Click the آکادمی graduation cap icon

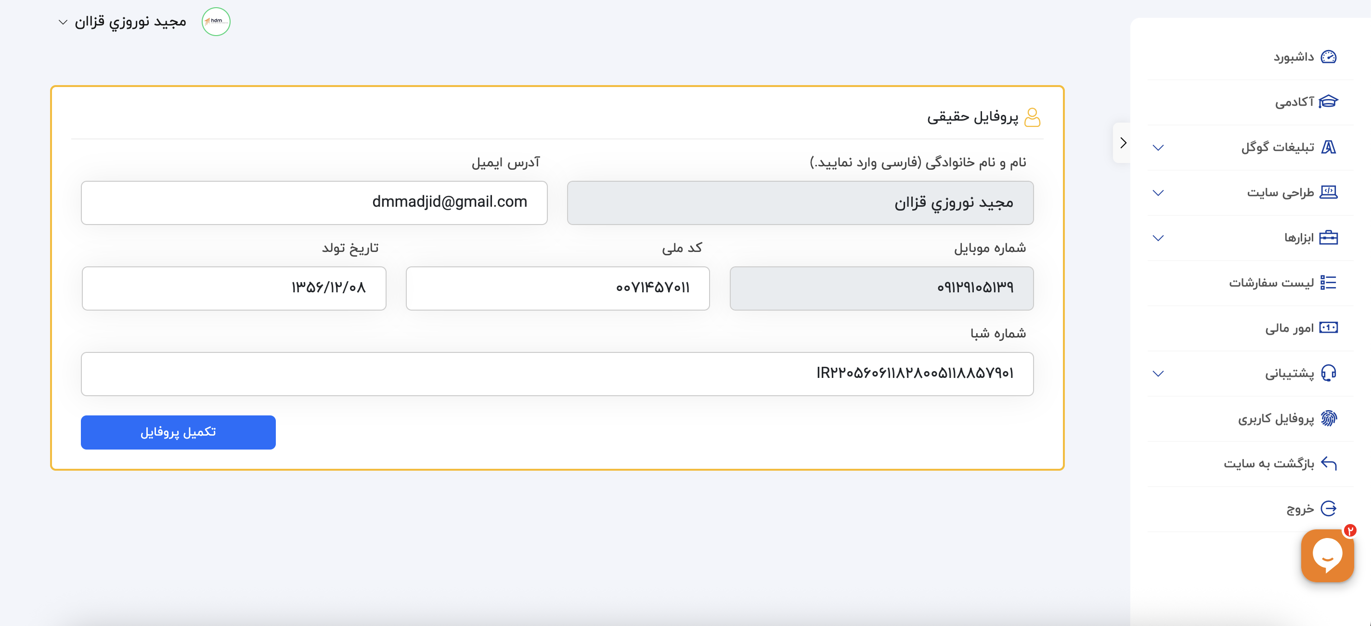(x=1329, y=101)
